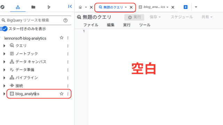Click the 接続 icon in tree
223x125 pixels.
pyautogui.click(x=12, y=85)
